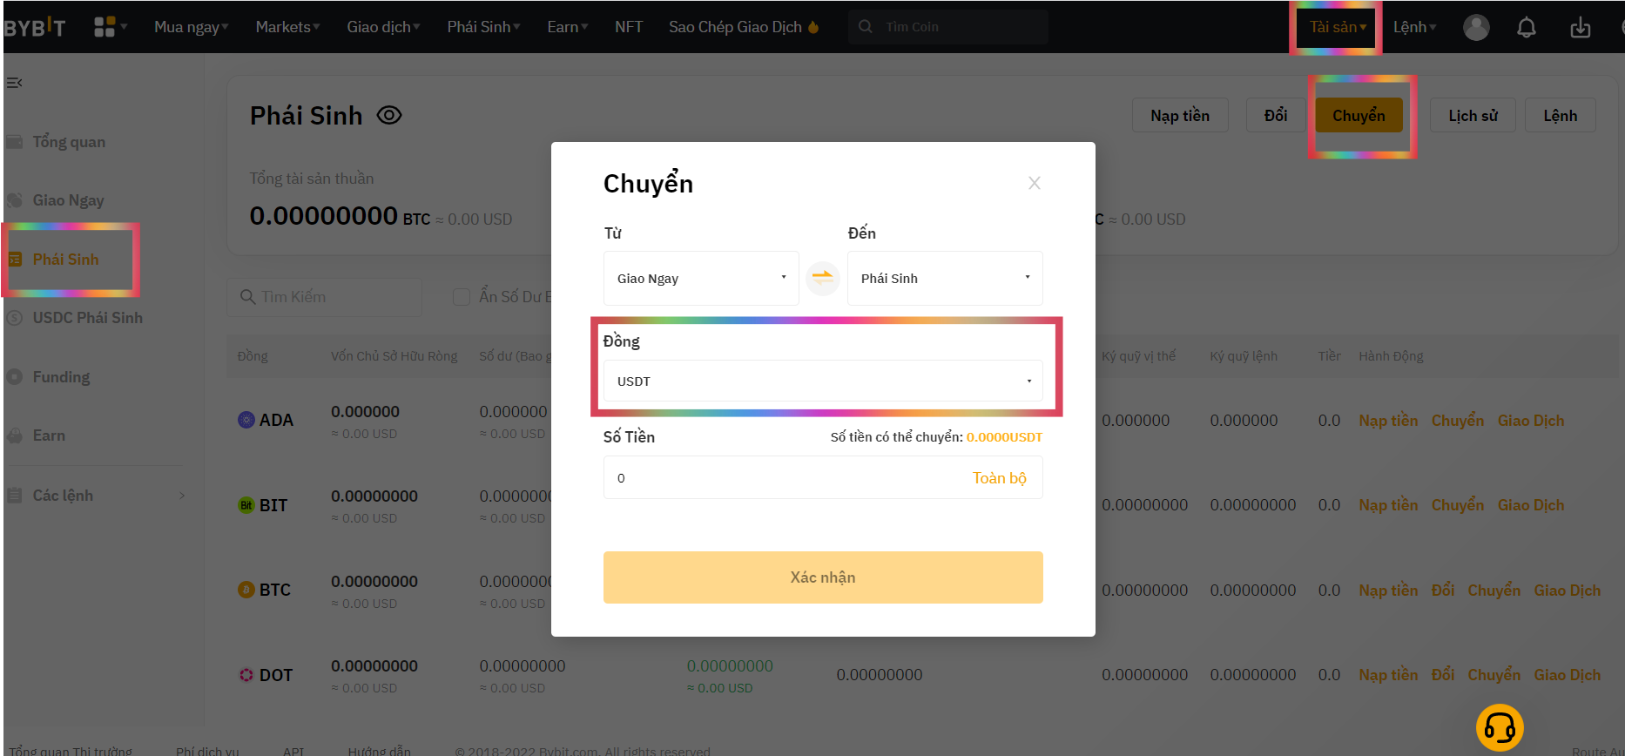1625x756 pixels.
Task: Click the Tìm Coin search box
Action: pos(947,27)
